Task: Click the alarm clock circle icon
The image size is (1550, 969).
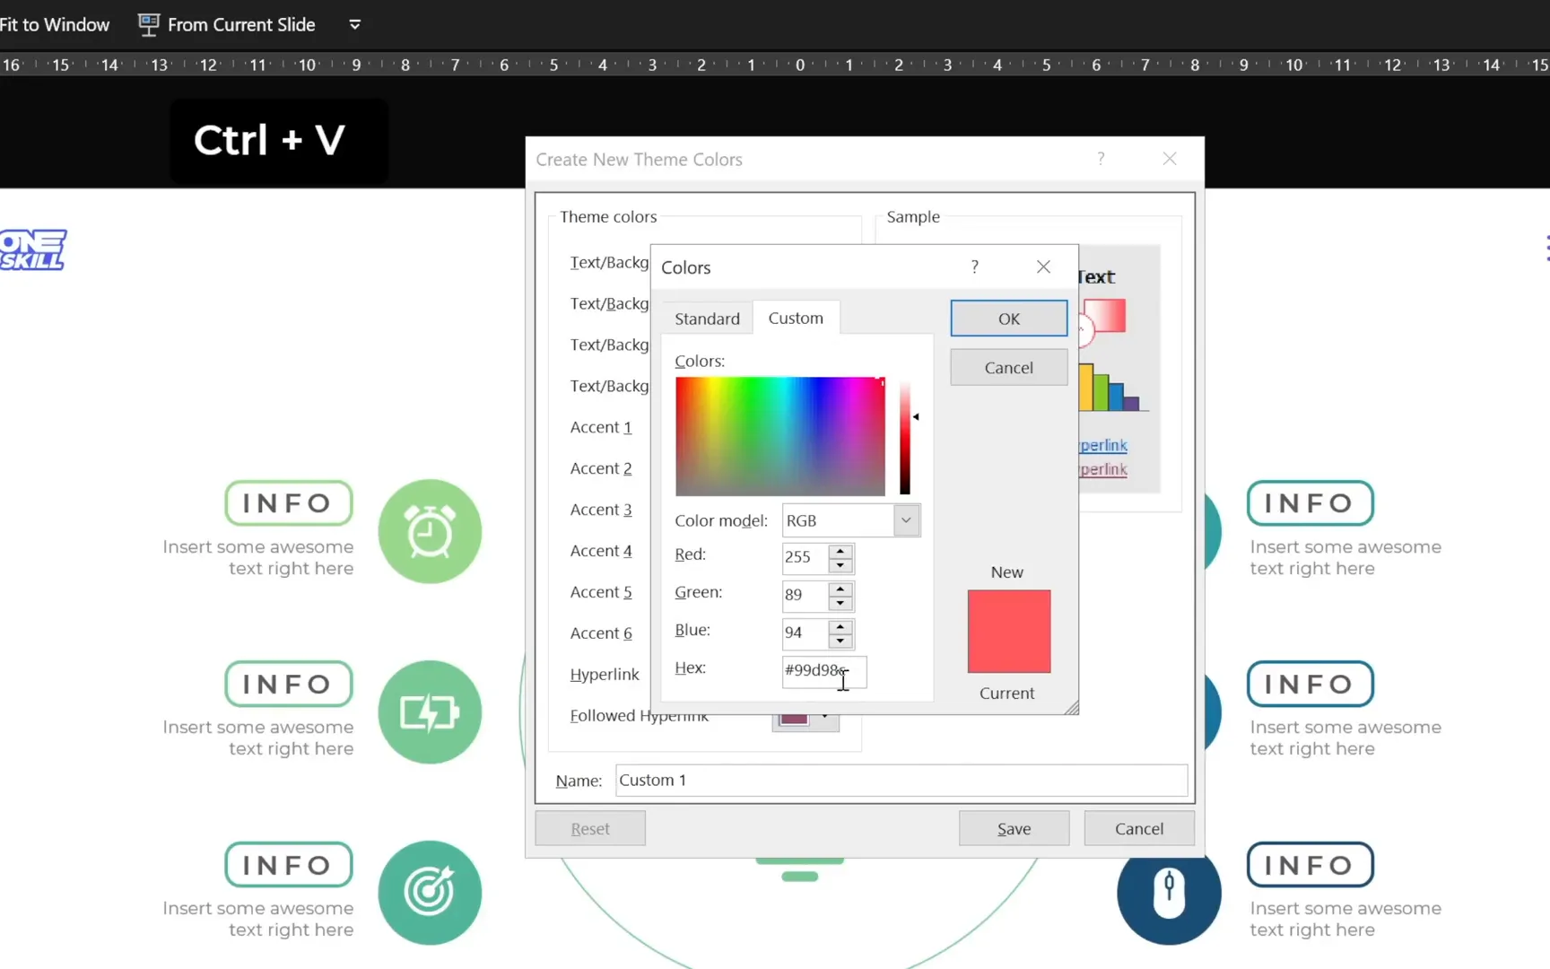Action: 430,531
